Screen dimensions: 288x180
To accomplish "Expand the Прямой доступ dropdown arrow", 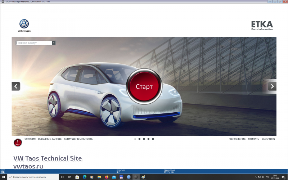I will click(x=54, y=43).
